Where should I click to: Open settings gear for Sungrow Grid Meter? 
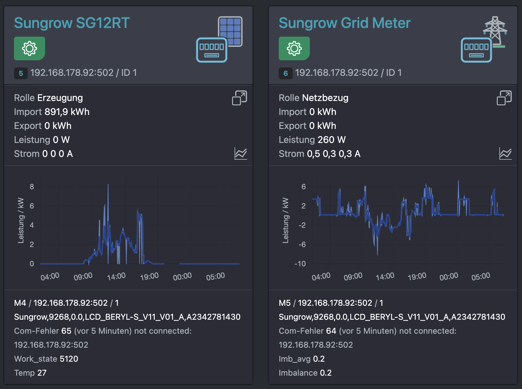click(x=294, y=48)
